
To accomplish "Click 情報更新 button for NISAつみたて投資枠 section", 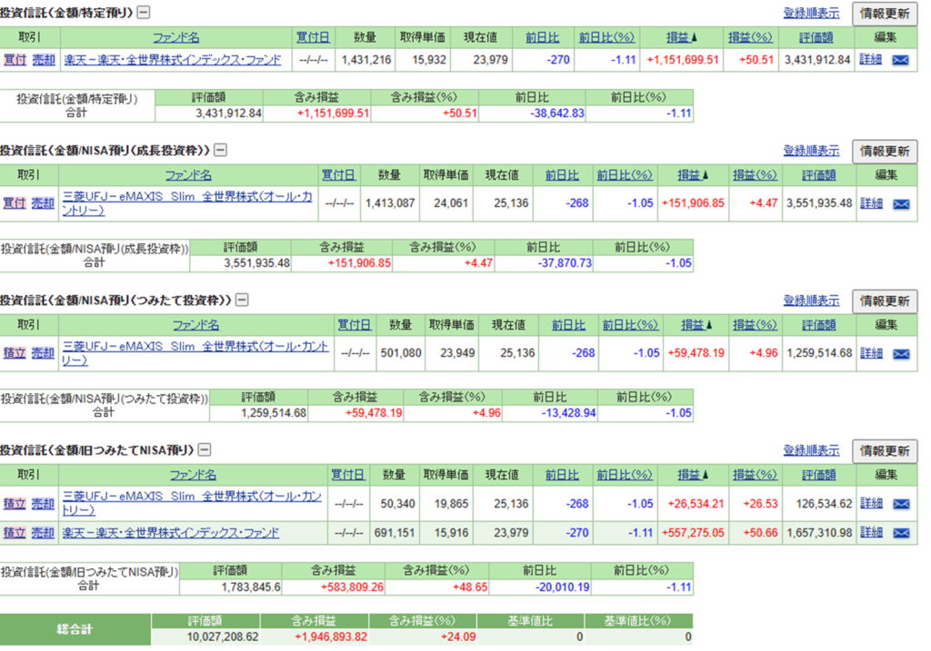I will 885,301.
